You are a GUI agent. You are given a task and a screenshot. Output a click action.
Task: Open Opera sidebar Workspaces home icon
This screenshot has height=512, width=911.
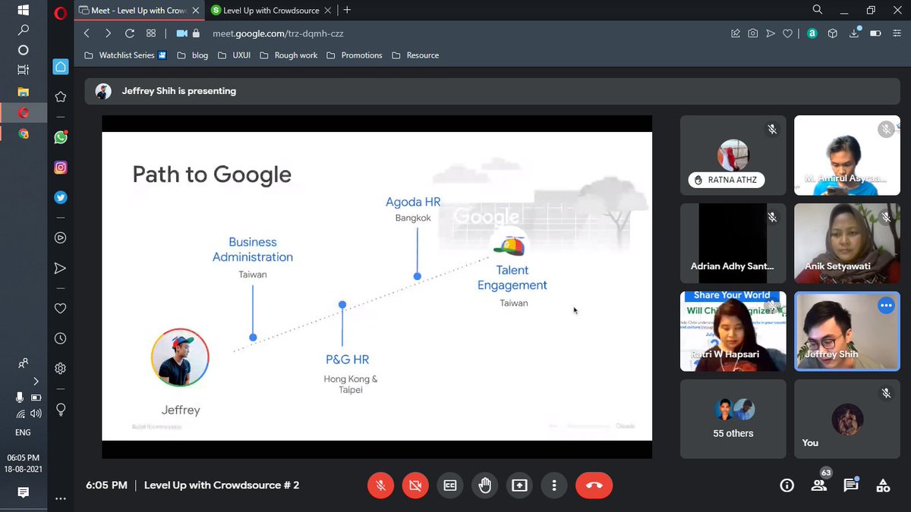pyautogui.click(x=61, y=67)
